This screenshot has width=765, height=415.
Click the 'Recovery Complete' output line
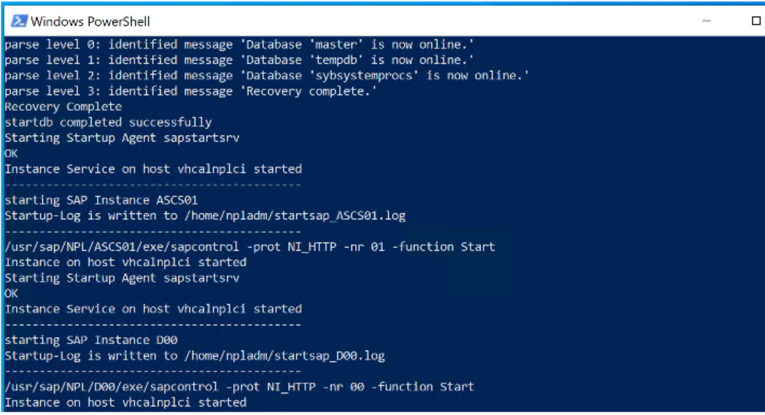pos(64,107)
